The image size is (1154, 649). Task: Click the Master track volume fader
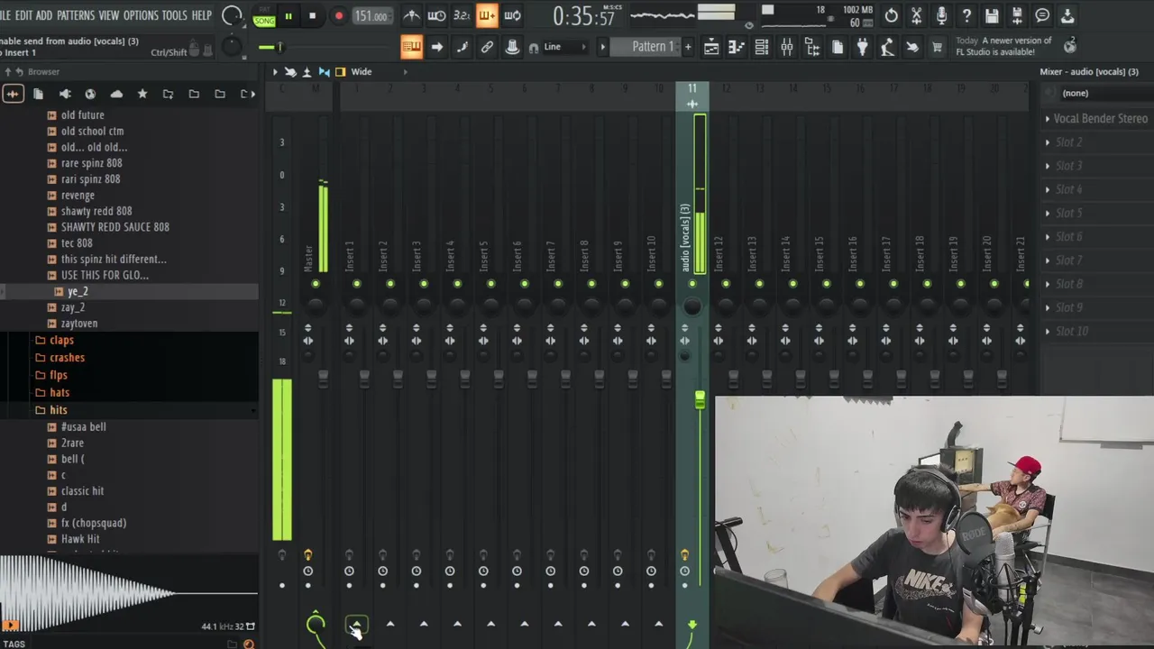click(323, 378)
